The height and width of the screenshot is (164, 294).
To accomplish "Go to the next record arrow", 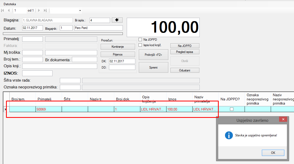I will click(x=39, y=10).
